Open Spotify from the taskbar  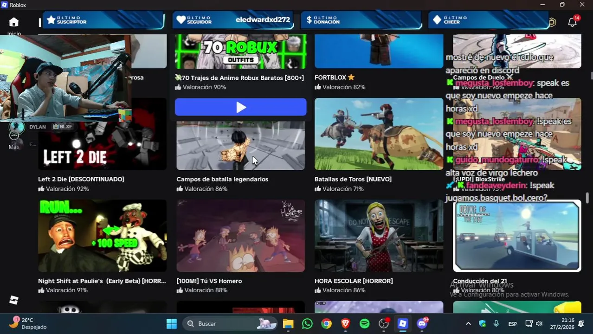(365, 324)
